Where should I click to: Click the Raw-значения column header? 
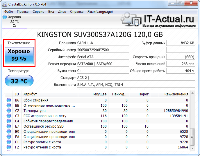(x=170, y=94)
